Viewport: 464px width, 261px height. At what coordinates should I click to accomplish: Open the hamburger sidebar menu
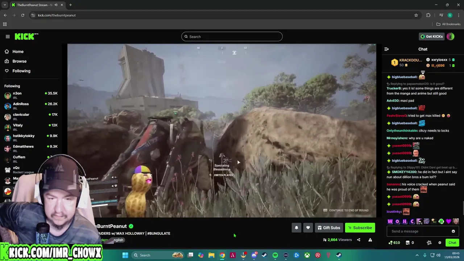pyautogui.click(x=8, y=37)
